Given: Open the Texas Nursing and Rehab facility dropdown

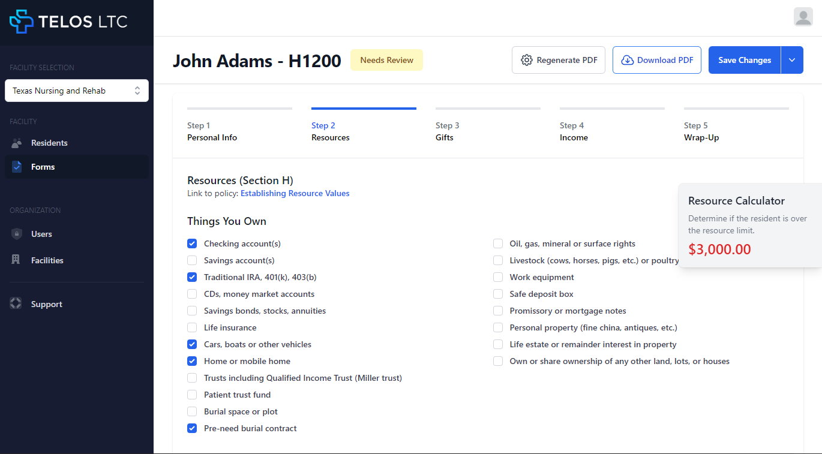Looking at the screenshot, I should click(x=77, y=91).
